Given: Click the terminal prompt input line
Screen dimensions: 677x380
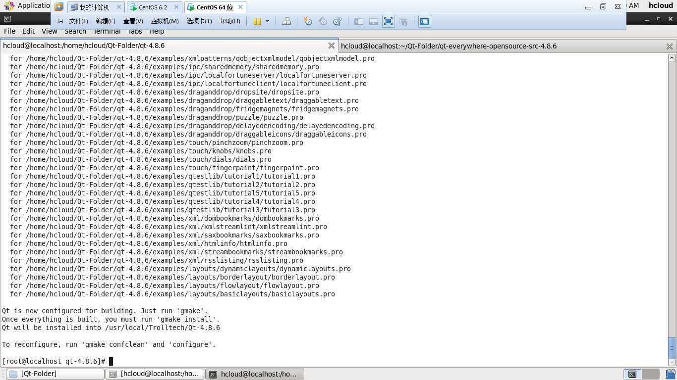Looking at the screenshot, I should point(57,361).
